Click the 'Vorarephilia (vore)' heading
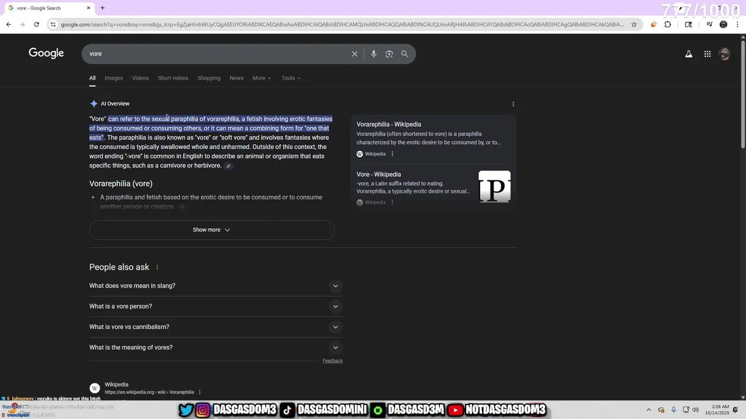The image size is (746, 419). coord(121,183)
